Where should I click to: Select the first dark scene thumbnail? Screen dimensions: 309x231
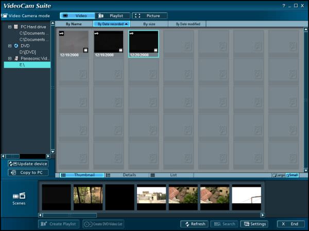pos(56,197)
